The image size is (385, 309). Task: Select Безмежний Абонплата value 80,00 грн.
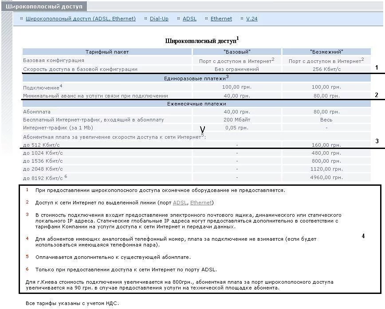tap(326, 112)
